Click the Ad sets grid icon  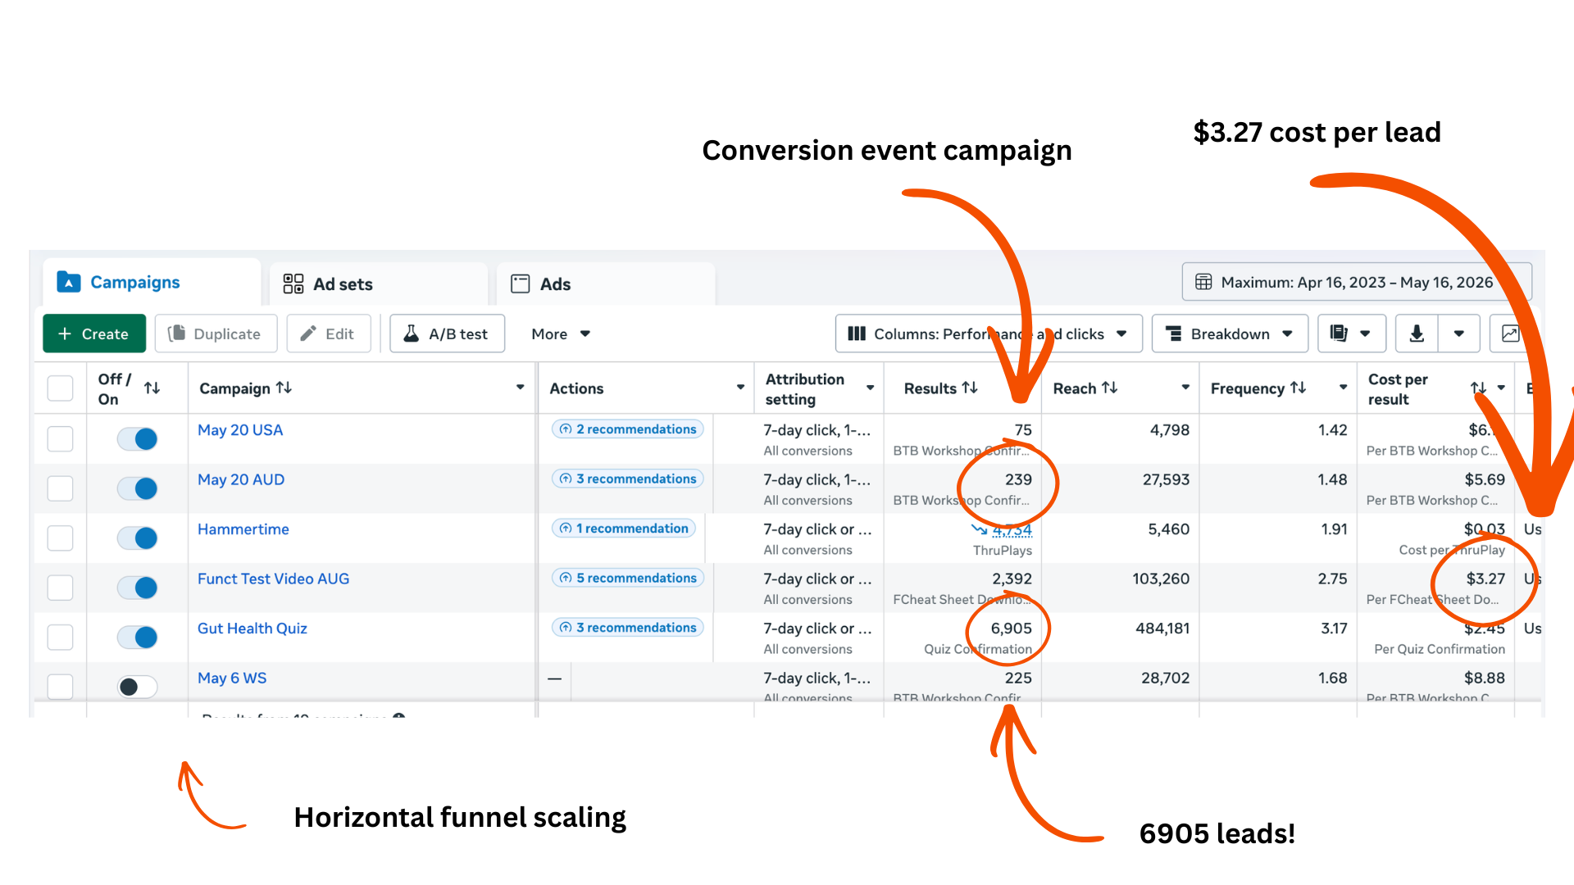[293, 284]
